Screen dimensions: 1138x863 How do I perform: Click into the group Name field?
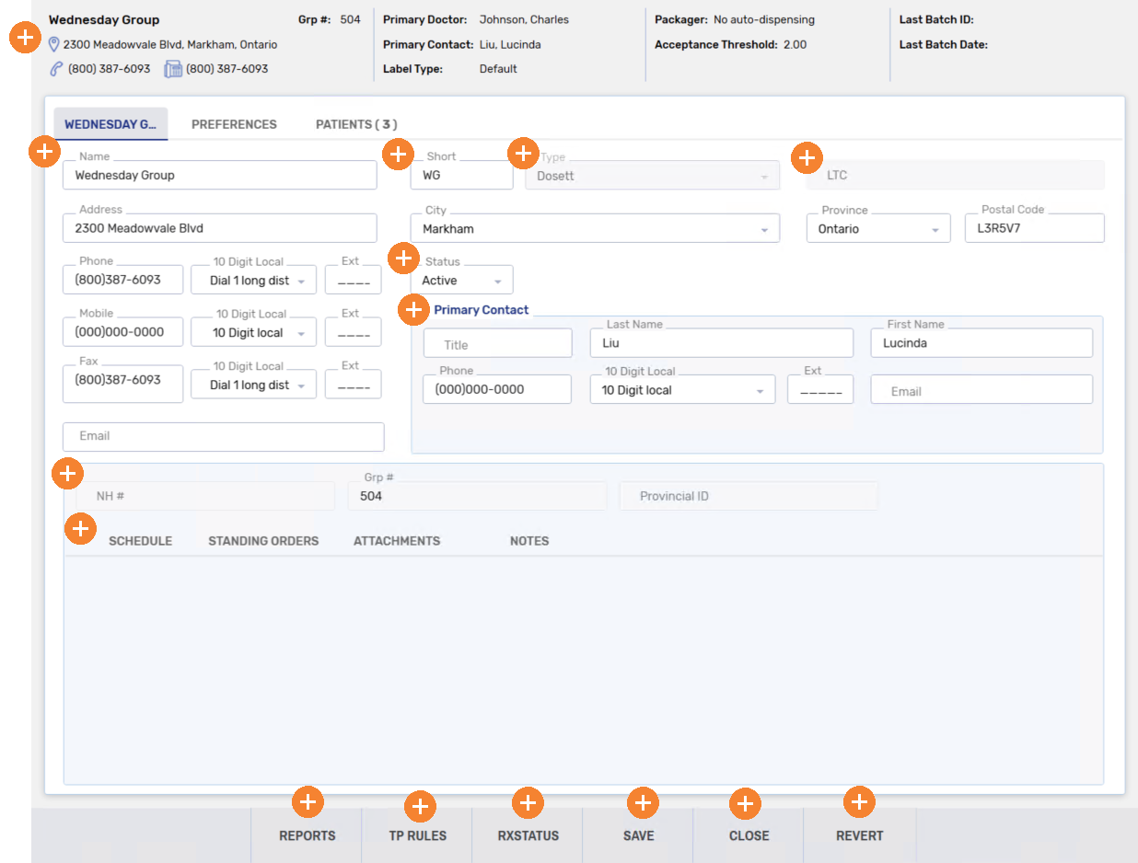click(x=219, y=176)
